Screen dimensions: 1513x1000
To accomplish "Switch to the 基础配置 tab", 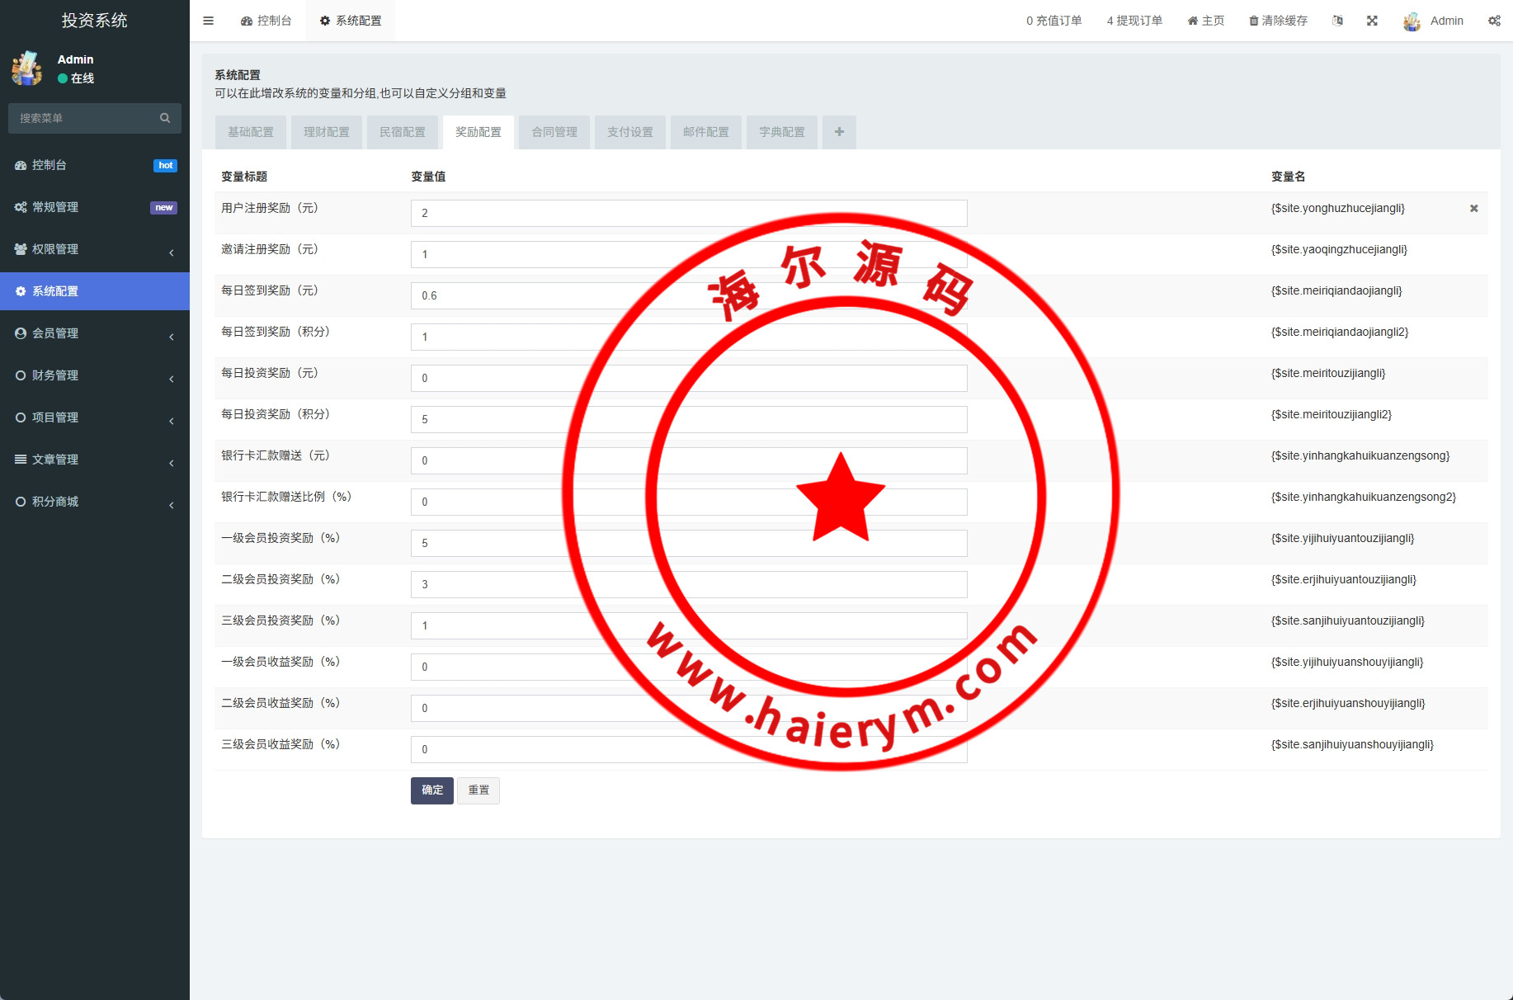I will point(251,132).
